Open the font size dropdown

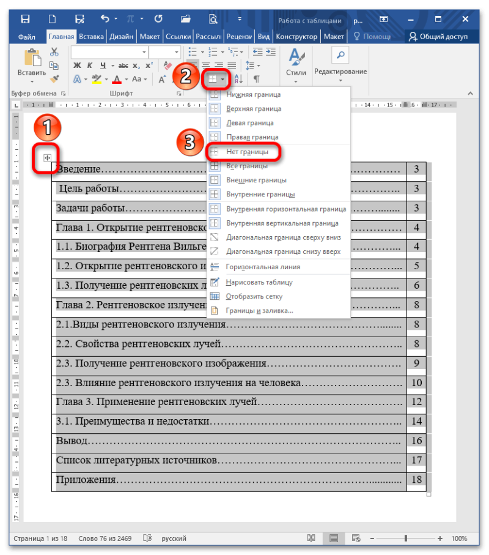tap(177, 52)
